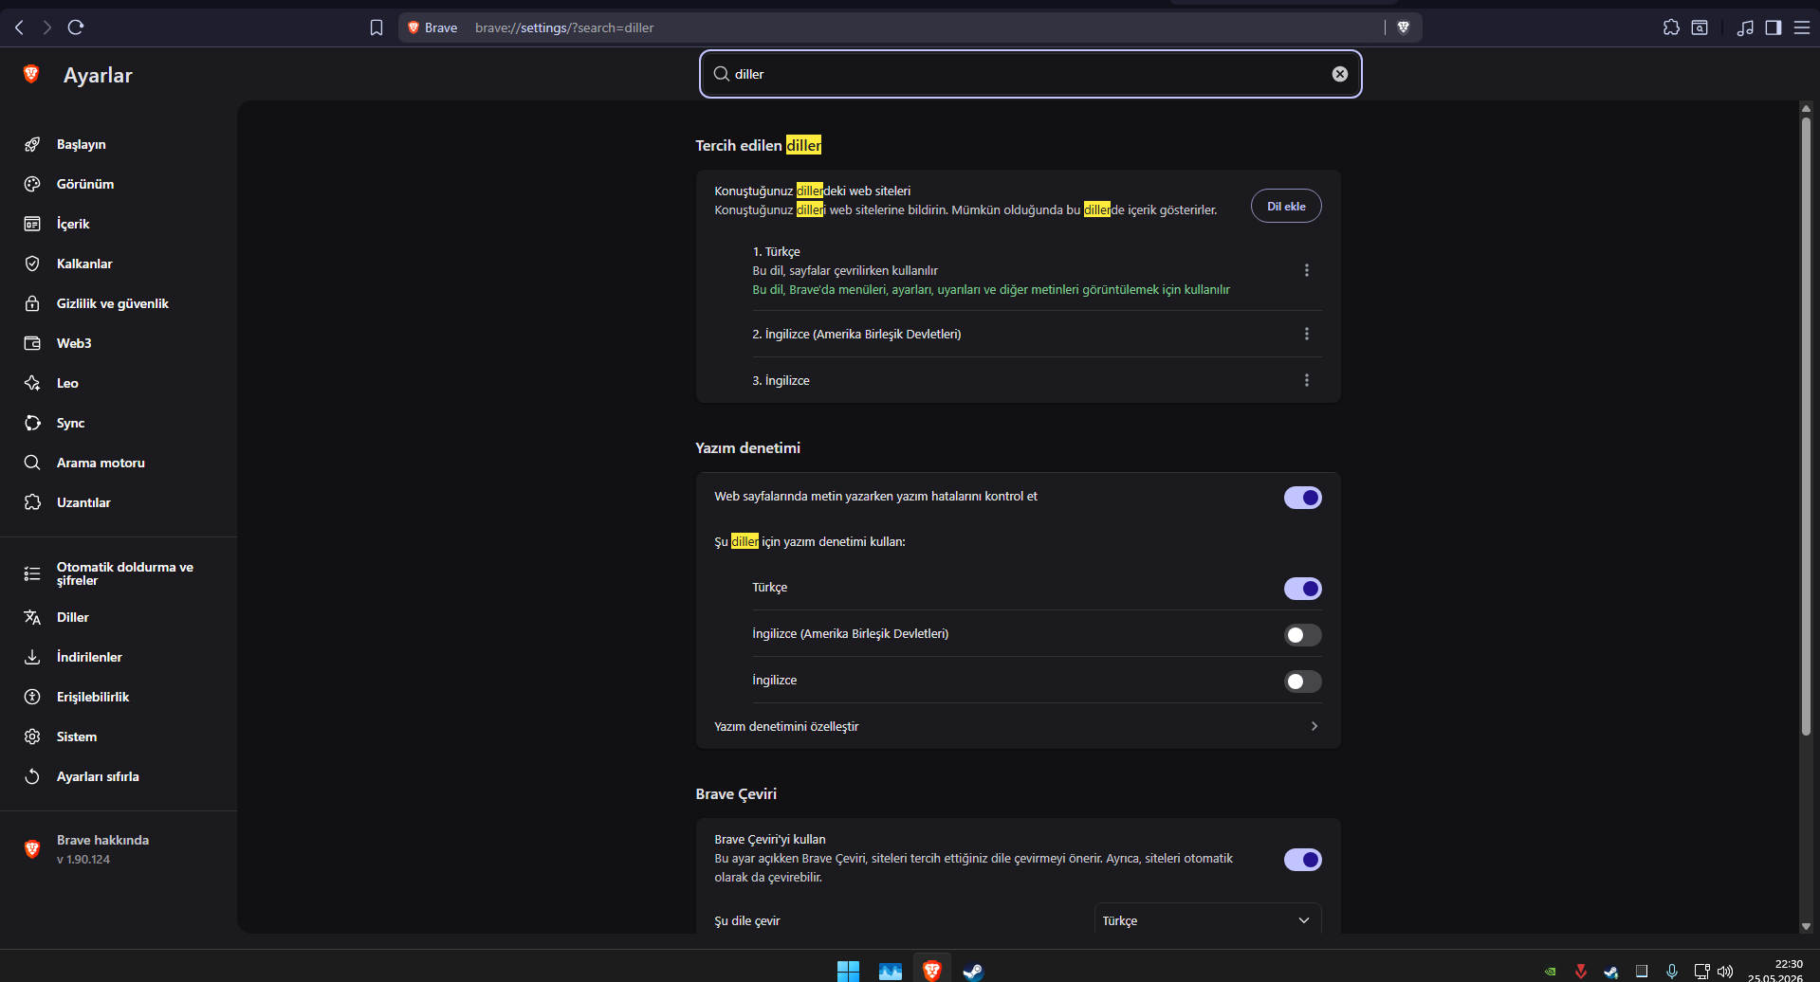Click the İndirilenler download icon
Image resolution: width=1820 pixels, height=982 pixels.
(x=32, y=657)
